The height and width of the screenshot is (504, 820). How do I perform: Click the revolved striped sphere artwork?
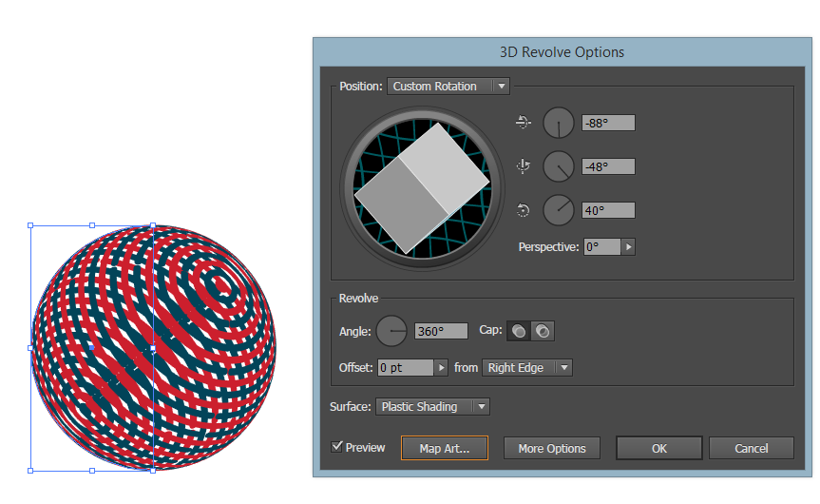(x=153, y=348)
